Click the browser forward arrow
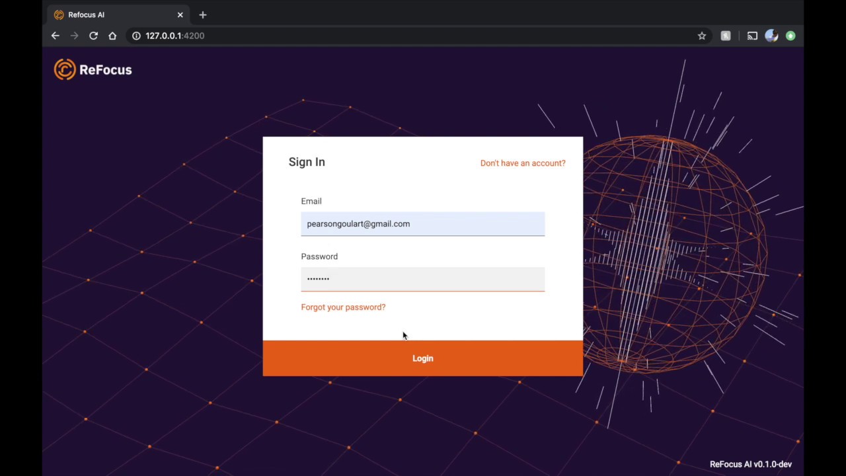The height and width of the screenshot is (476, 846). pos(74,36)
